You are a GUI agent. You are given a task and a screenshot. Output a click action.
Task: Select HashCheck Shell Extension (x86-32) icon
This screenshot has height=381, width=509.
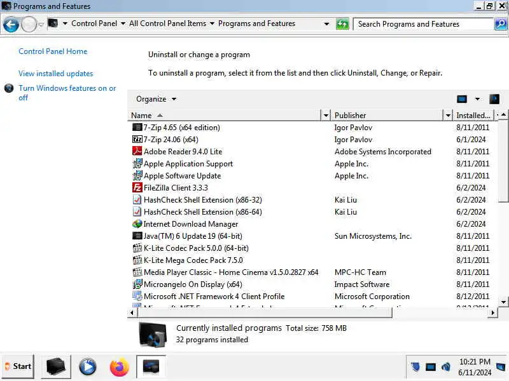click(x=137, y=199)
